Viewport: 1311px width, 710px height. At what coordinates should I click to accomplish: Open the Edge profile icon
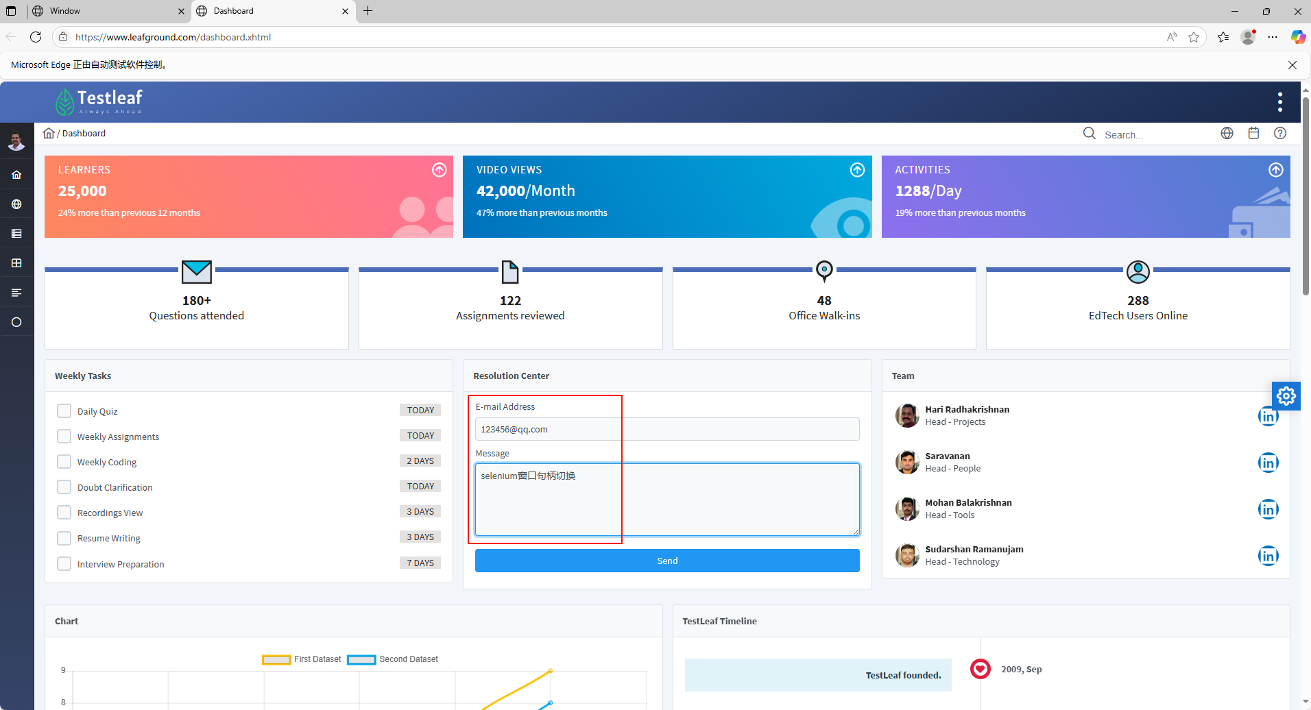pyautogui.click(x=1248, y=37)
